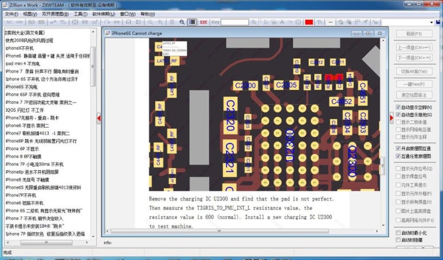443x260 pixels.
Task: Uncheck the 自动显示接地(G) checkbox
Action: 398,115
